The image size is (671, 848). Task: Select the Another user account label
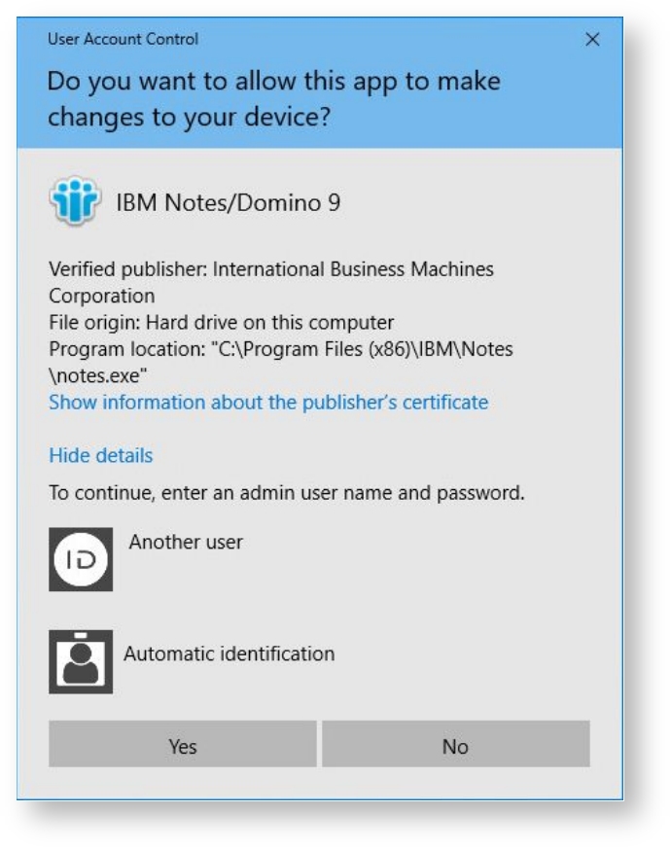186,542
